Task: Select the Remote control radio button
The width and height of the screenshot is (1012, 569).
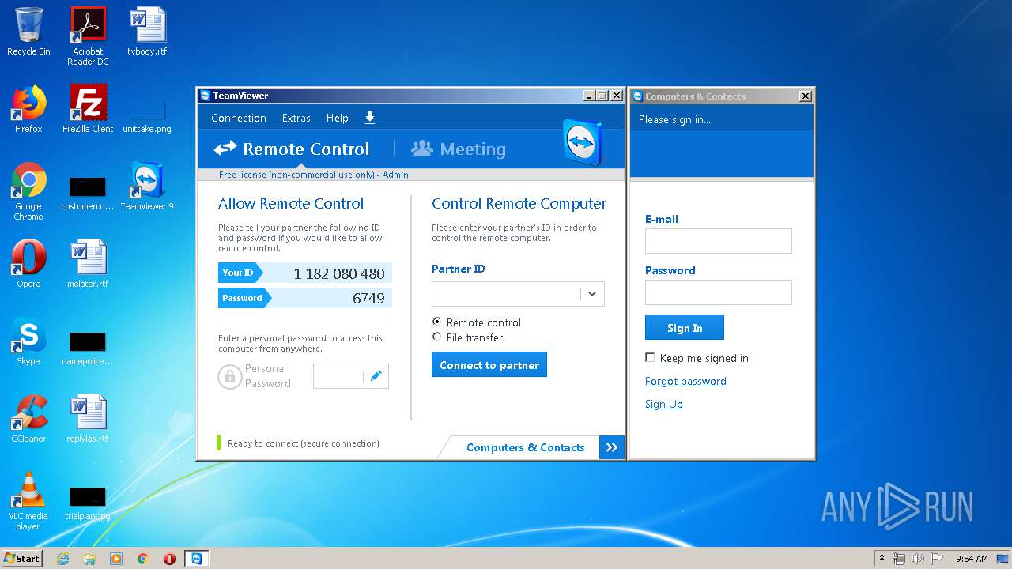Action: point(436,322)
